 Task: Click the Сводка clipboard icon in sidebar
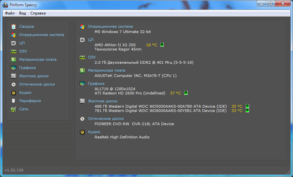14,26
